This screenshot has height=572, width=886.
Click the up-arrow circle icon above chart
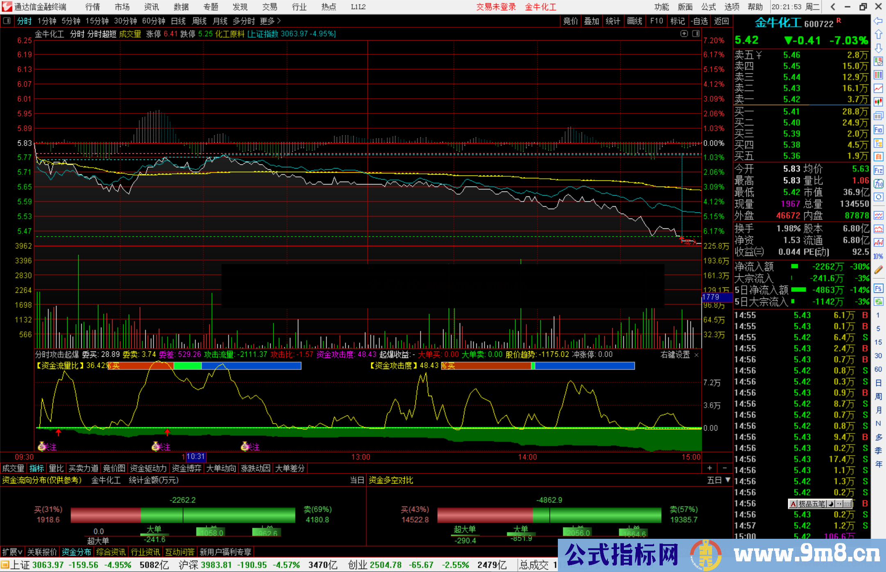point(684,34)
